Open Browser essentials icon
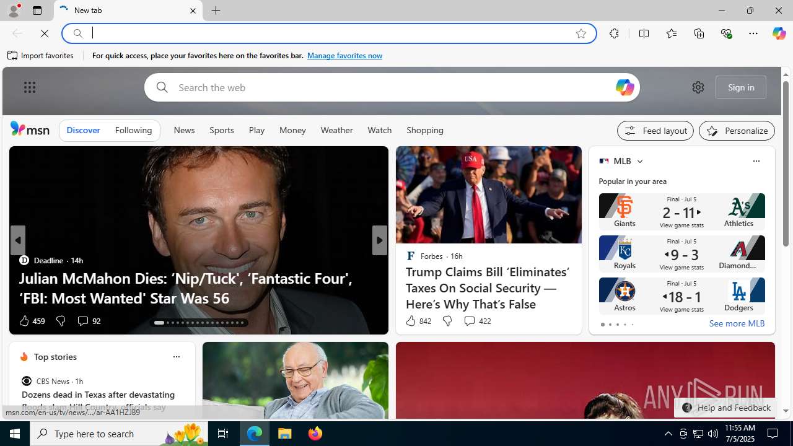This screenshot has height=446, width=793. click(726, 33)
